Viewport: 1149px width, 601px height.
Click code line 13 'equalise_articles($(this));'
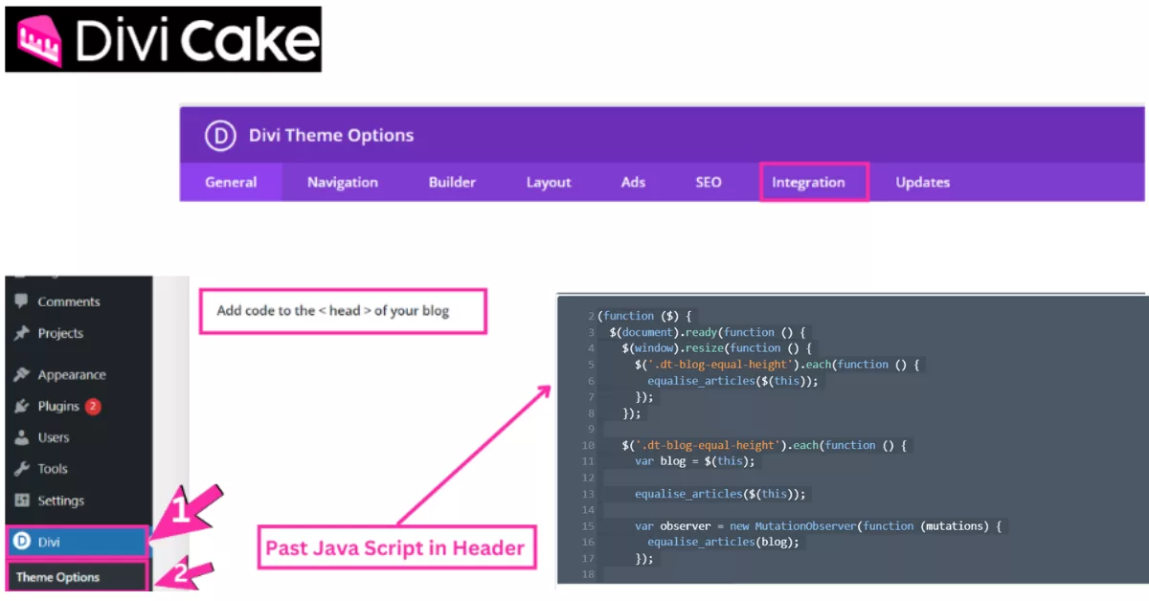tap(722, 494)
